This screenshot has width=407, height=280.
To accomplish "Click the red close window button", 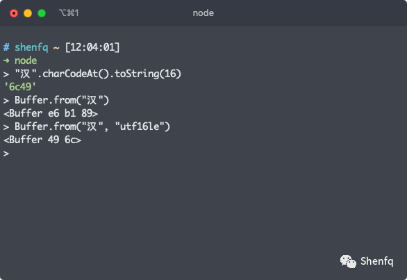I will [x=14, y=13].
